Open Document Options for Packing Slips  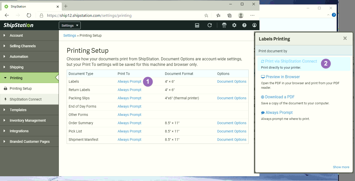point(232,98)
